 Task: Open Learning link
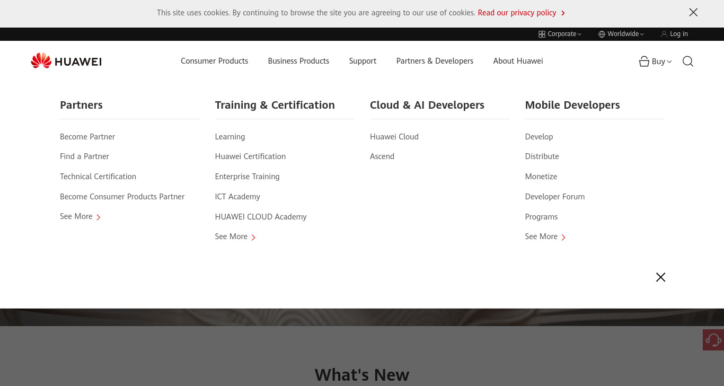[x=230, y=137]
